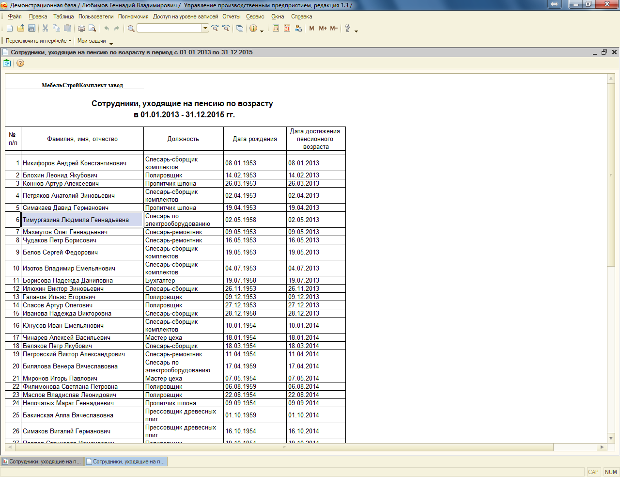Viewport: 620px width, 477px height.
Task: Click the orange info help icon
Action: [x=253, y=29]
